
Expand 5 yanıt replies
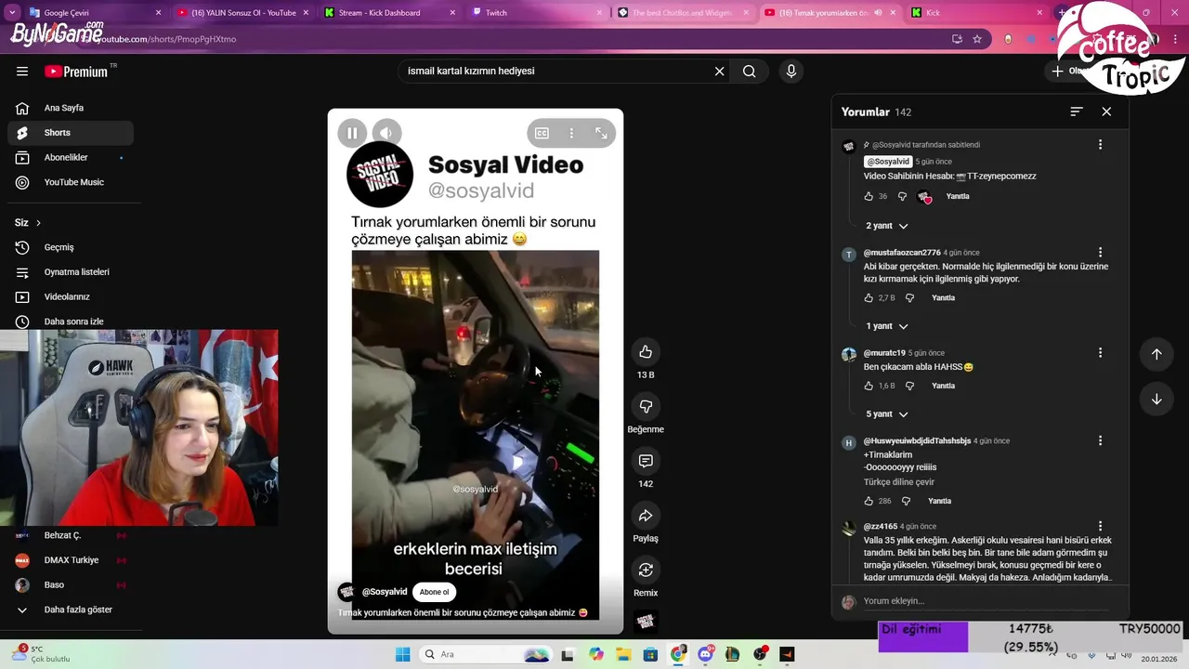[886, 413]
